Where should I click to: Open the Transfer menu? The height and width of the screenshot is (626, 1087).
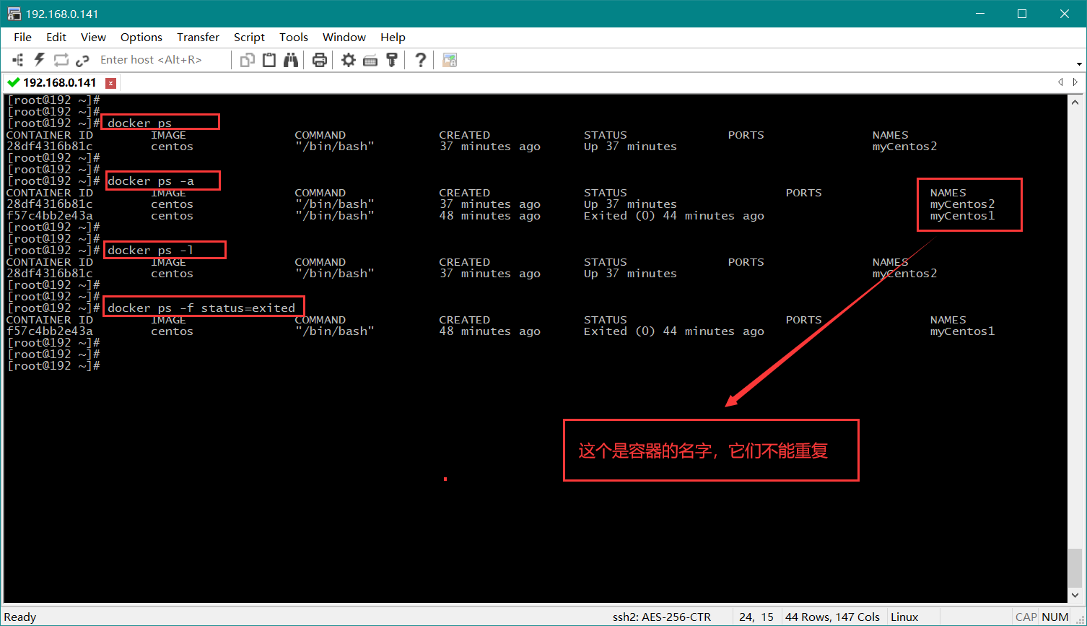tap(198, 37)
